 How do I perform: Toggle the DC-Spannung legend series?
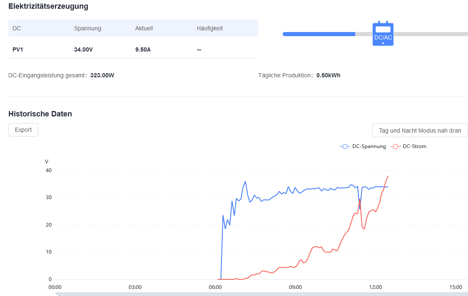[369, 146]
